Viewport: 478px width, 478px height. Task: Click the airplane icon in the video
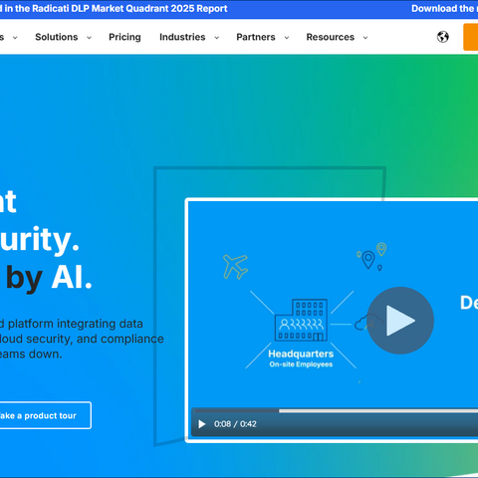coord(235,266)
